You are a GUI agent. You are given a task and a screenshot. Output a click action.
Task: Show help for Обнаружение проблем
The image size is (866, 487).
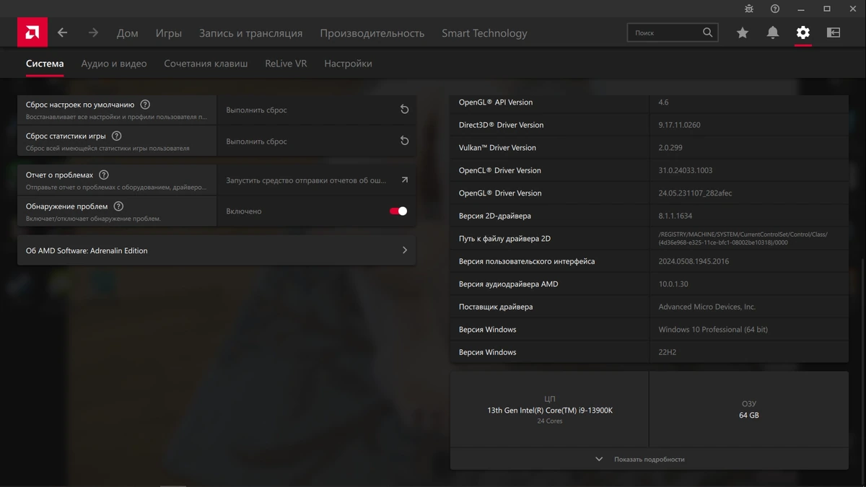pyautogui.click(x=118, y=206)
